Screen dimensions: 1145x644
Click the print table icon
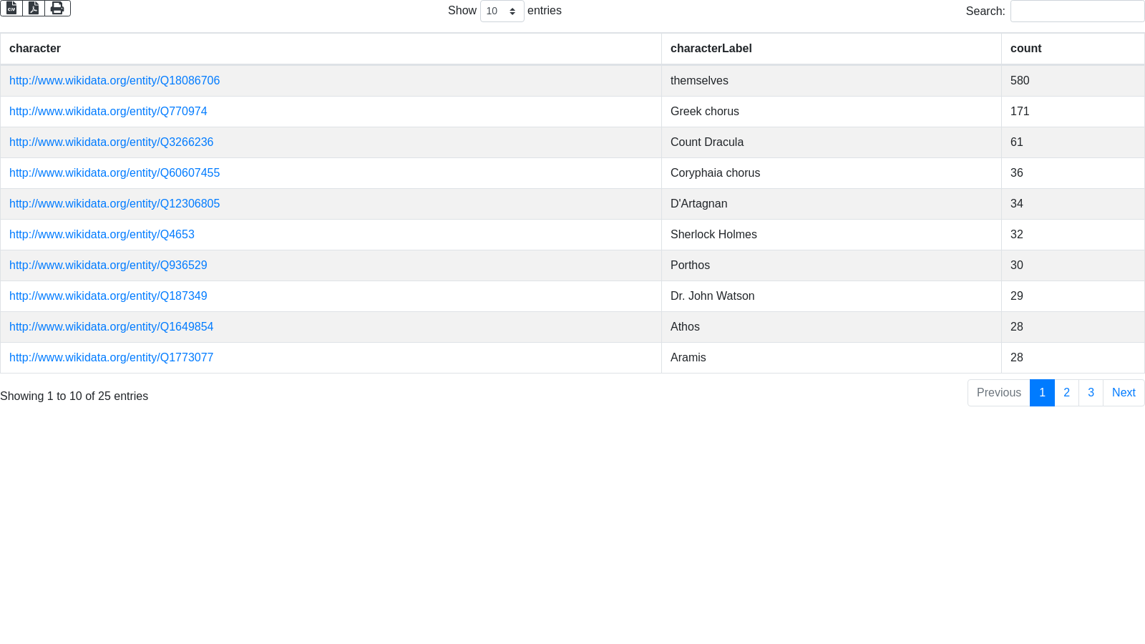(57, 8)
